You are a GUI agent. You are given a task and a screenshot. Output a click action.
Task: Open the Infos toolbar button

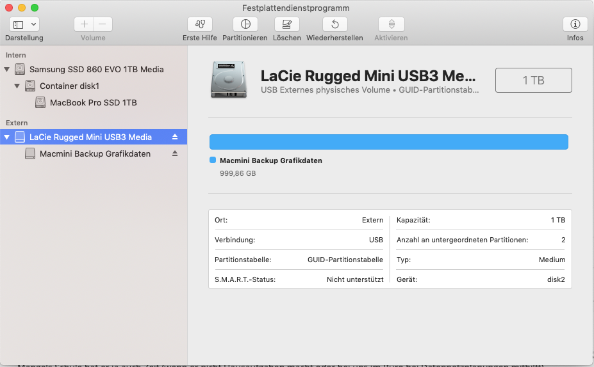coord(575,24)
